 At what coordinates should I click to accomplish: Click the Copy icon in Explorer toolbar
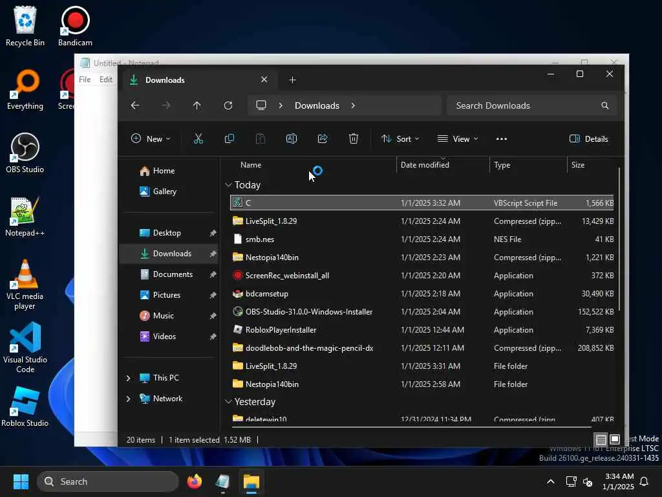point(230,138)
